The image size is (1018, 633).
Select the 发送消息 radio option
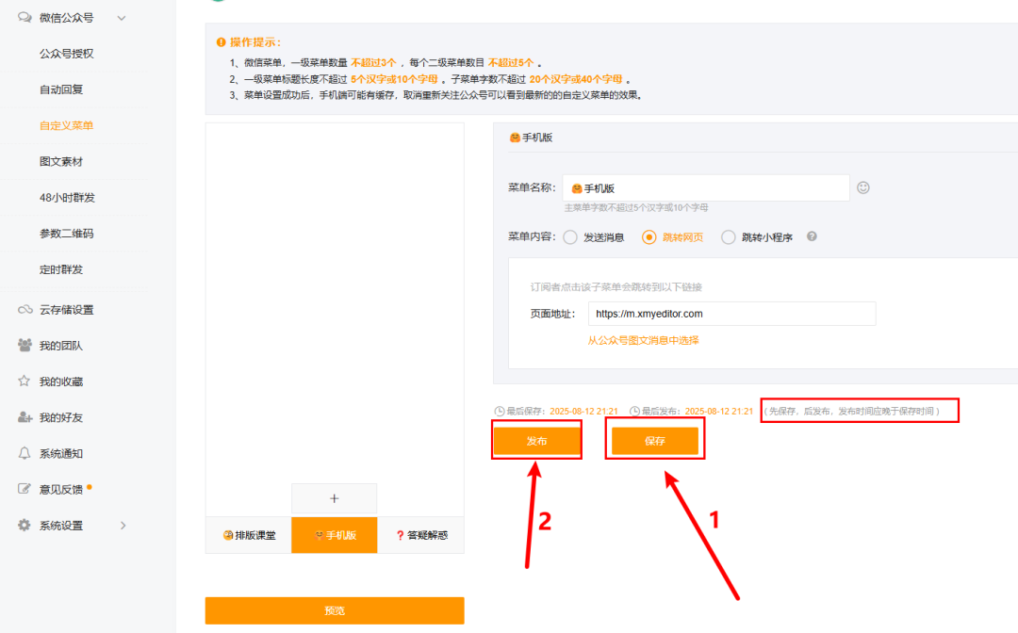click(570, 237)
